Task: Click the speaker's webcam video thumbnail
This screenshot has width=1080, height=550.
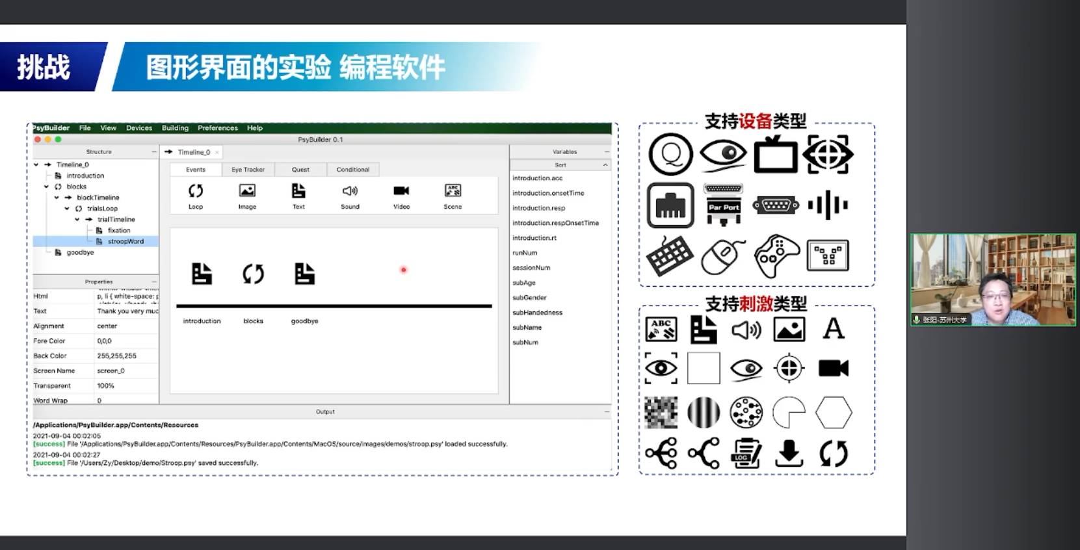Action: coord(993,280)
